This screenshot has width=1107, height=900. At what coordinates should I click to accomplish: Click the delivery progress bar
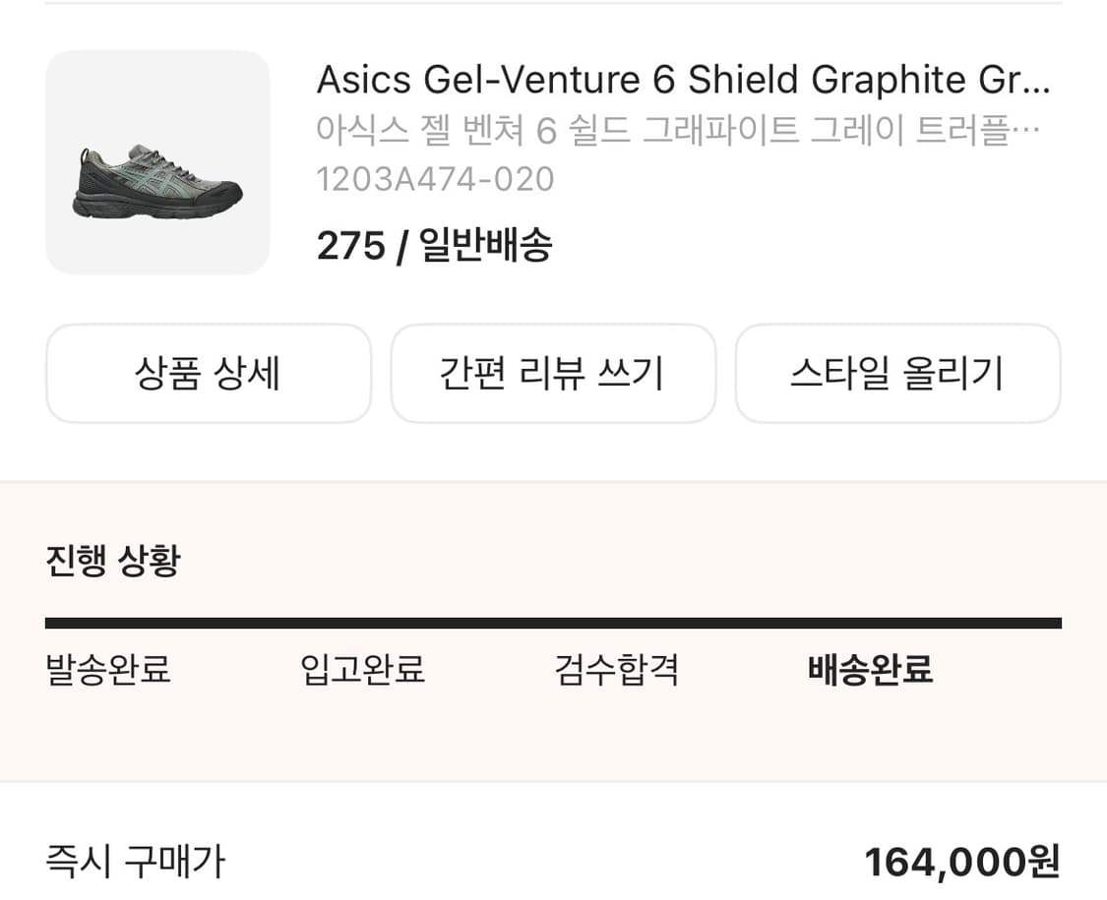[x=553, y=622]
